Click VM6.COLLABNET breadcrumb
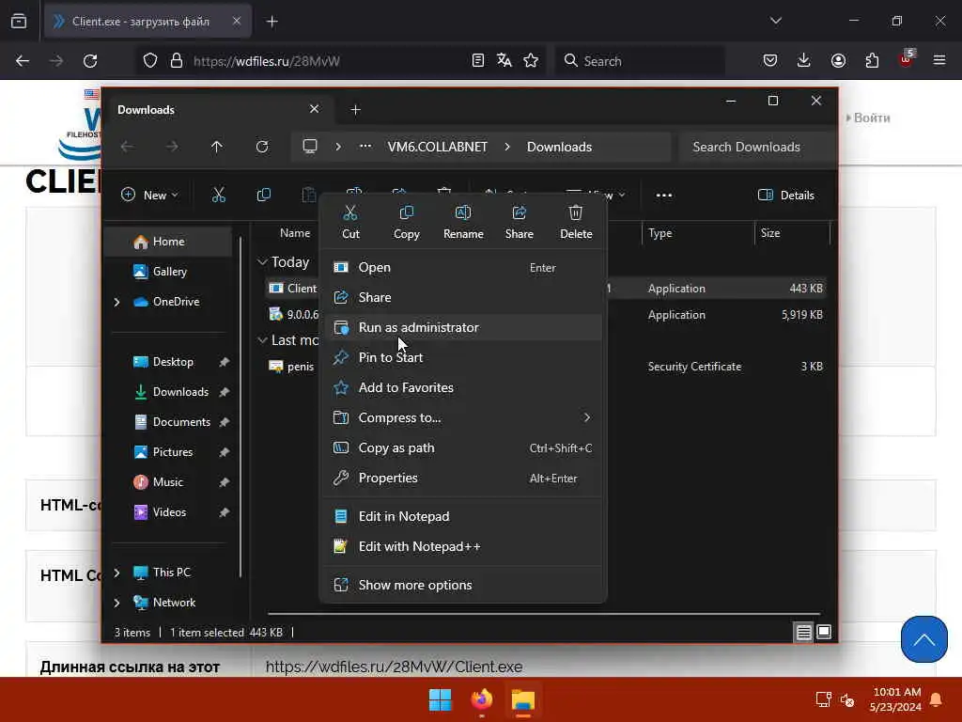962x722 pixels. point(438,147)
